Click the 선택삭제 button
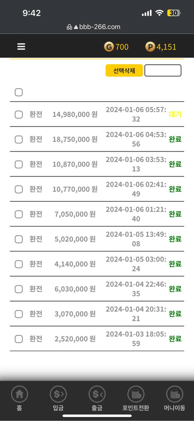 124,70
